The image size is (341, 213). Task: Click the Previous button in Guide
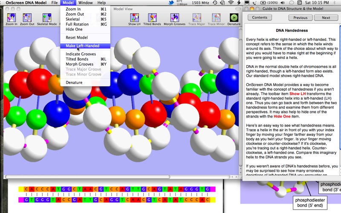301,17
